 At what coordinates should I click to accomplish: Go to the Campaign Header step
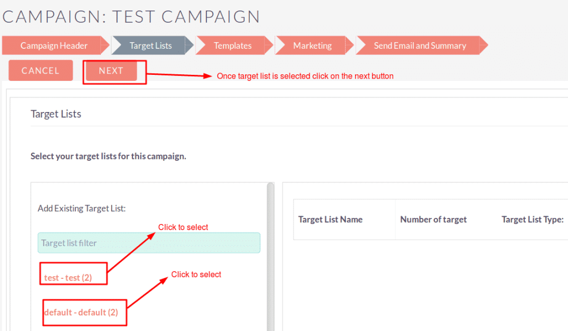coord(55,45)
